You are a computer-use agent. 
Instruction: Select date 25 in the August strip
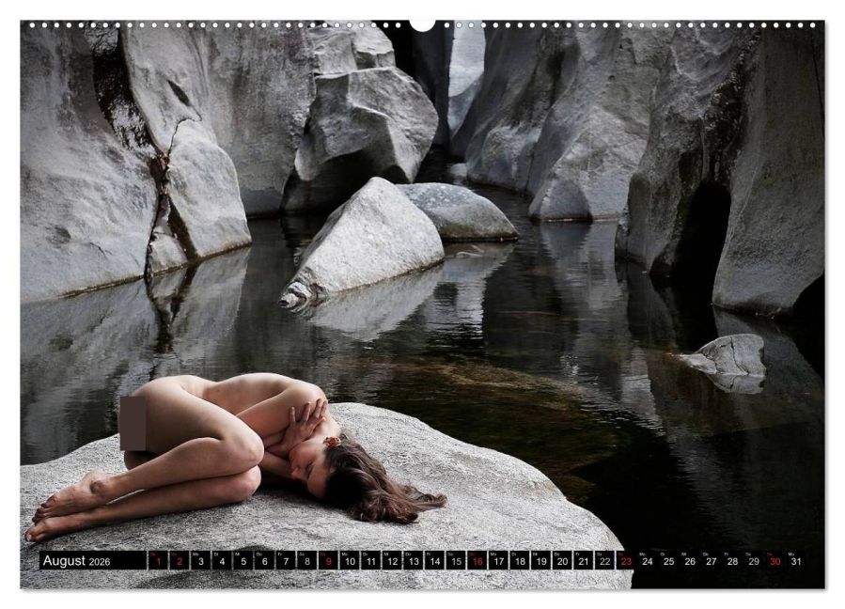pos(669,560)
